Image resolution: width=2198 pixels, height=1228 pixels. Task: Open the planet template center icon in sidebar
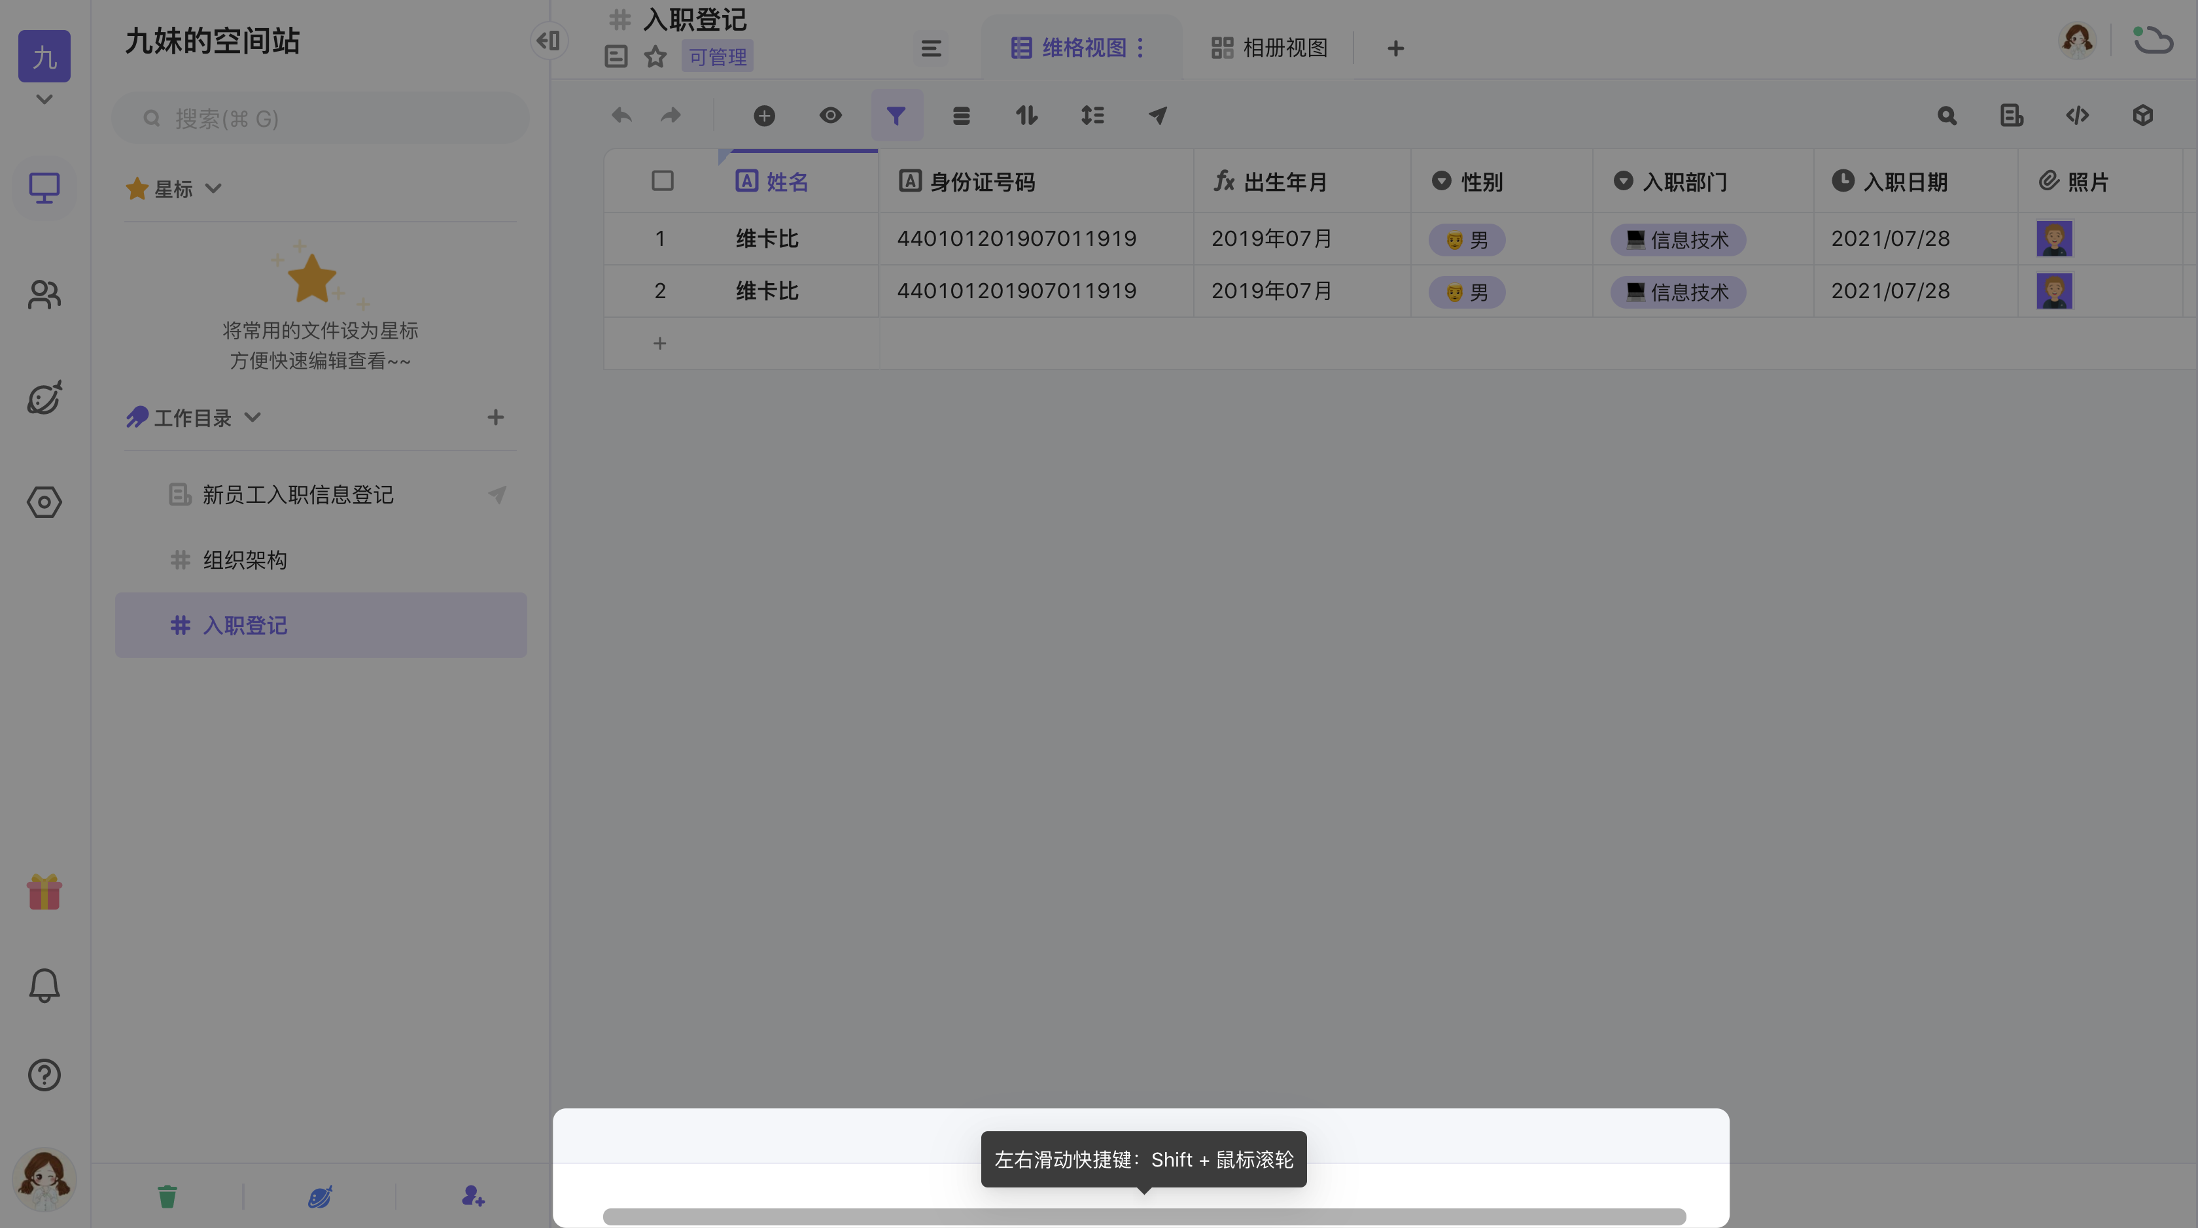click(44, 398)
